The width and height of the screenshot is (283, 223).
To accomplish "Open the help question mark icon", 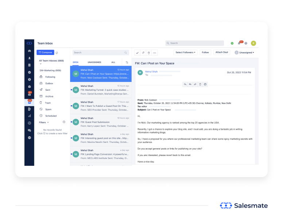I will [x=246, y=43].
